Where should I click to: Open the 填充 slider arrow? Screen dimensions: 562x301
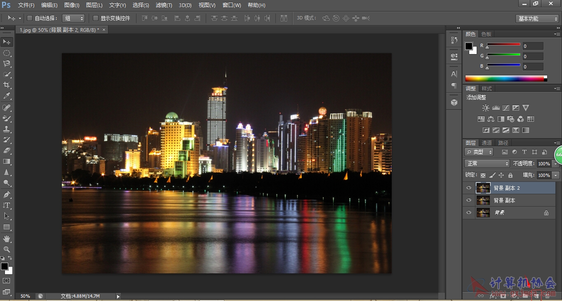(x=556, y=175)
